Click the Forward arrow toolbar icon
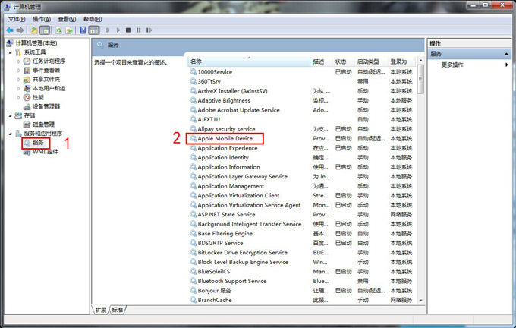Image resolution: width=516 pixels, height=328 pixels. pyautogui.click(x=20, y=30)
